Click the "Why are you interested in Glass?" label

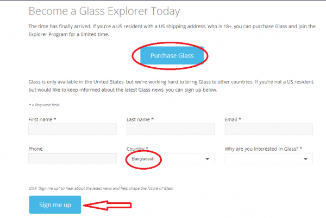pyautogui.click(x=263, y=149)
